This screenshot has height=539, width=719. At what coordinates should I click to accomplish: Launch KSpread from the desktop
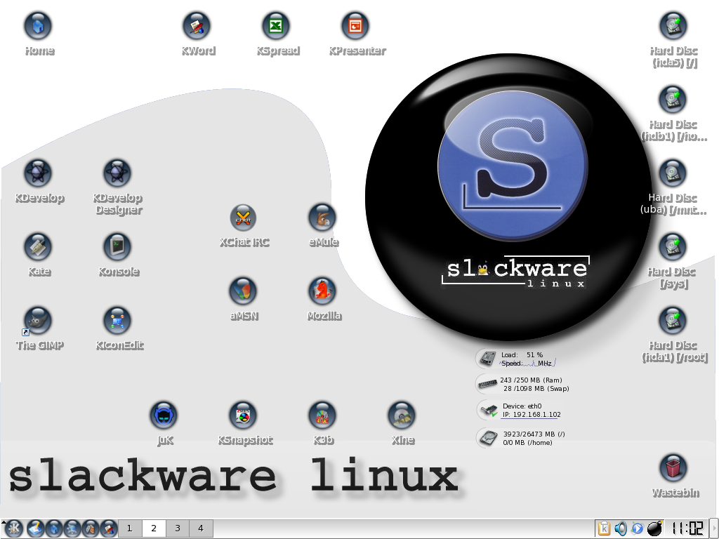coord(276,26)
